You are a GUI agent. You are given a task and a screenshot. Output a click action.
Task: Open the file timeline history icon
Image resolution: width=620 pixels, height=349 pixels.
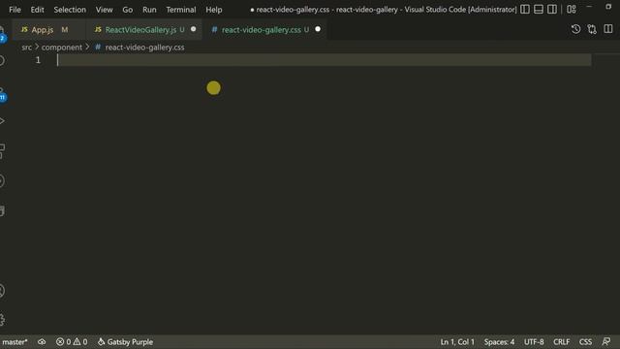pyautogui.click(x=575, y=29)
